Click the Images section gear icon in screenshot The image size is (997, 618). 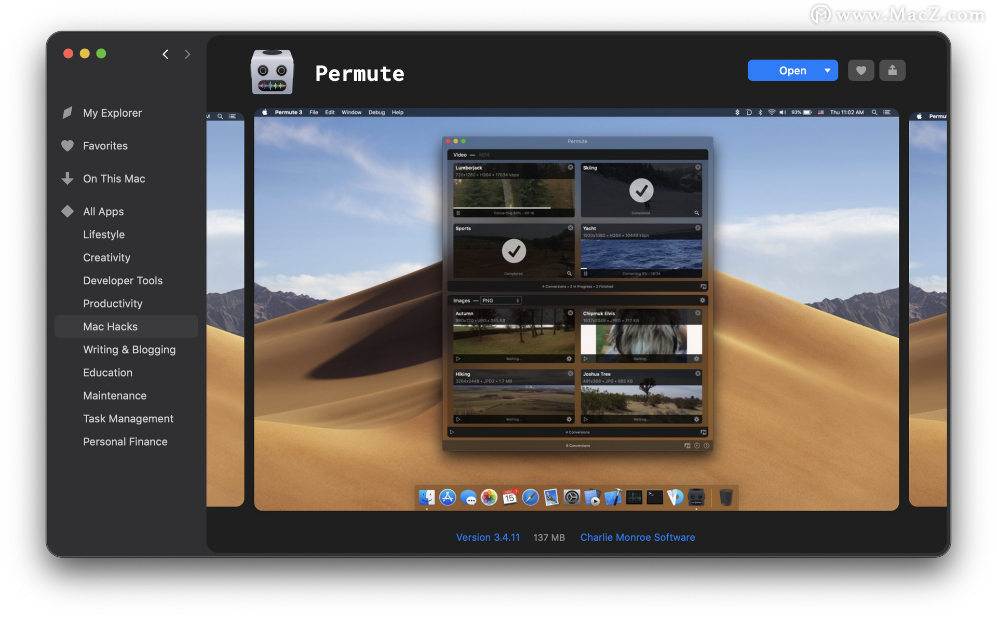(703, 300)
